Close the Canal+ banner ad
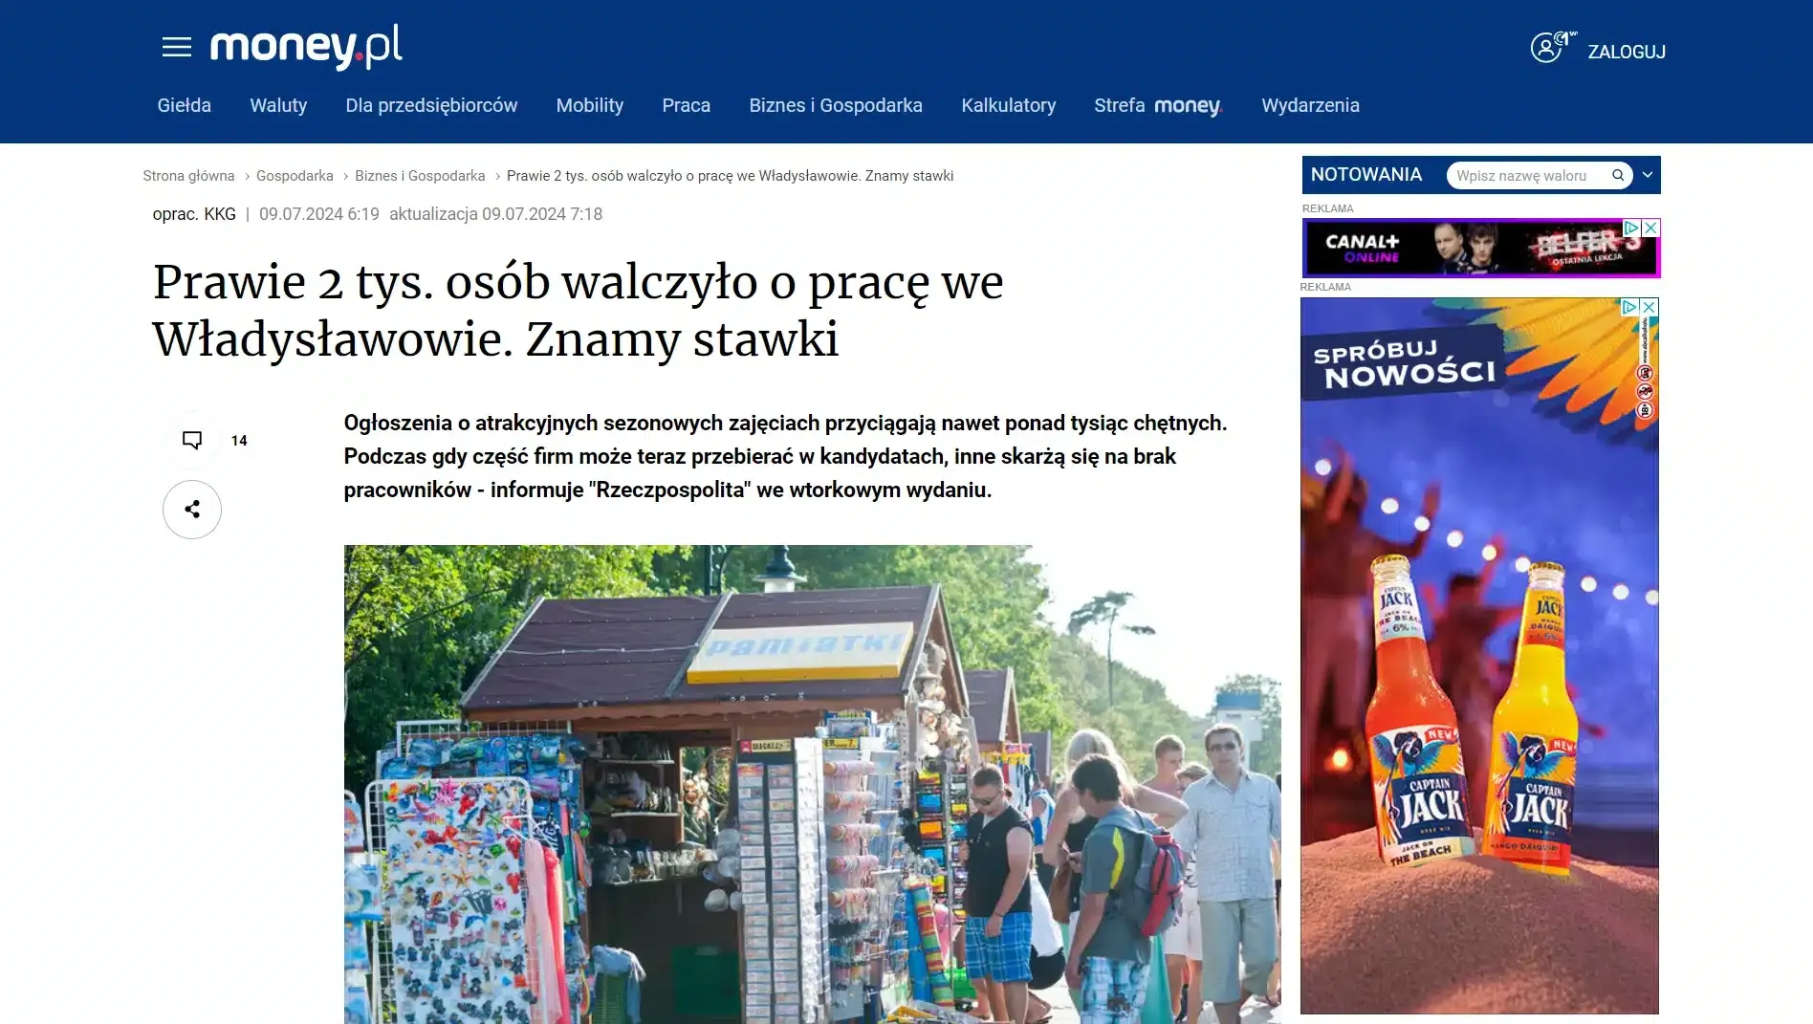This screenshot has height=1024, width=1813. [x=1650, y=228]
